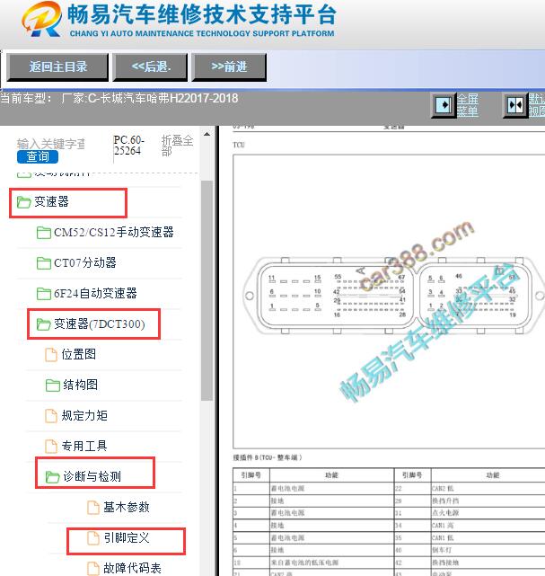Click the 规定力矩 document icon
Image resolution: width=545 pixels, height=576 pixels.
(51, 416)
